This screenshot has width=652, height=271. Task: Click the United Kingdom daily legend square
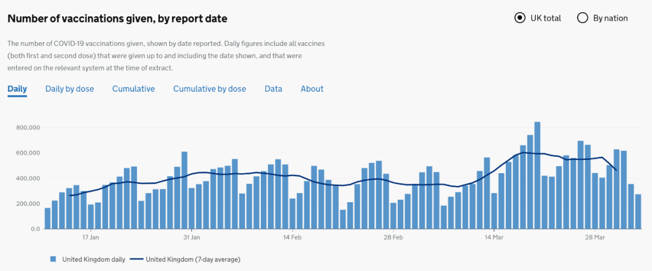pos(53,260)
